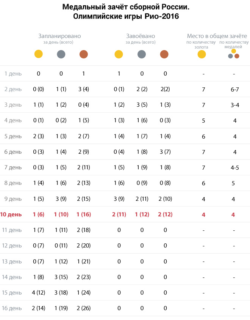Click the '2 (15)' cell in 9 день row
The height and width of the screenshot is (320, 250).
pyautogui.click(x=84, y=199)
